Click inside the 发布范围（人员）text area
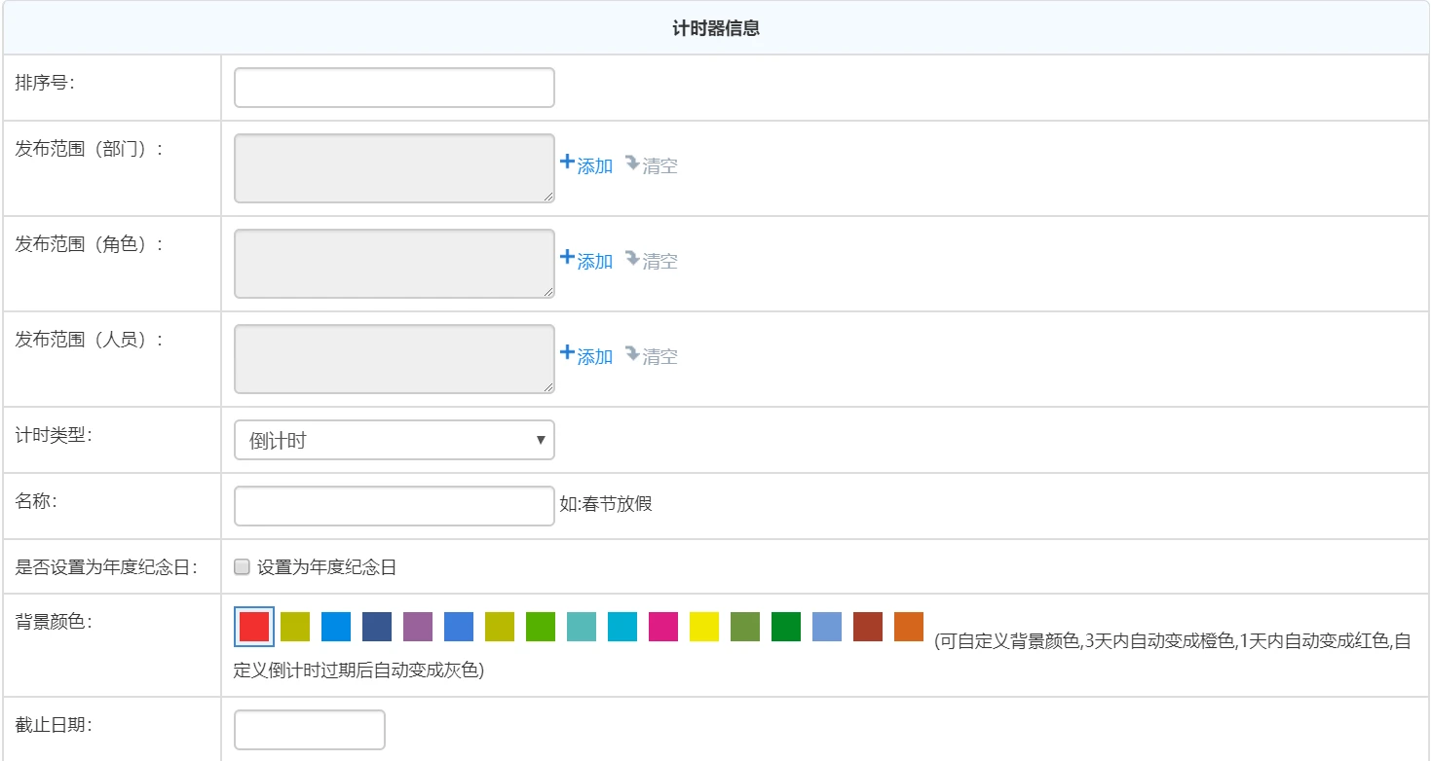The image size is (1431, 761). click(394, 358)
